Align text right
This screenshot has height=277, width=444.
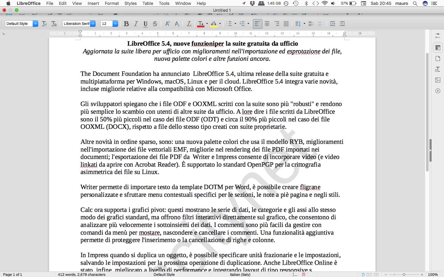click(x=277, y=24)
